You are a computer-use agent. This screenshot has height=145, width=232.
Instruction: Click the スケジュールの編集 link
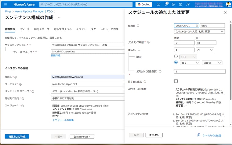coord(63,120)
